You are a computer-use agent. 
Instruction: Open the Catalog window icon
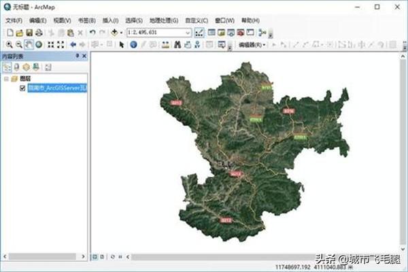pos(222,33)
